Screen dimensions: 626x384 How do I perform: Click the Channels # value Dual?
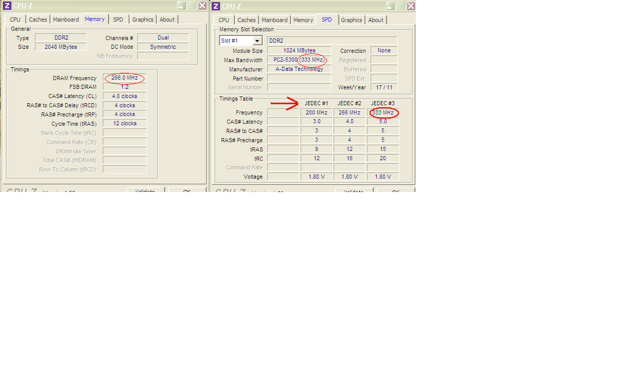tap(163, 37)
